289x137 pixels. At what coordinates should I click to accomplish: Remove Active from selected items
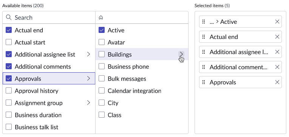tap(277, 22)
